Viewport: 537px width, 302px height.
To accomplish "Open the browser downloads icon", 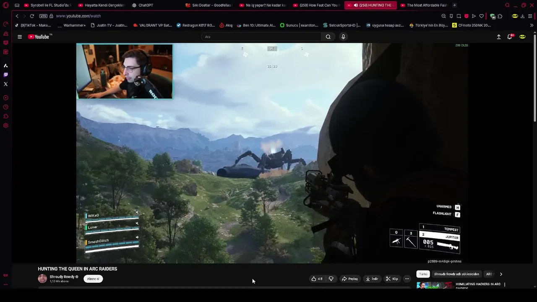I will [522, 16].
